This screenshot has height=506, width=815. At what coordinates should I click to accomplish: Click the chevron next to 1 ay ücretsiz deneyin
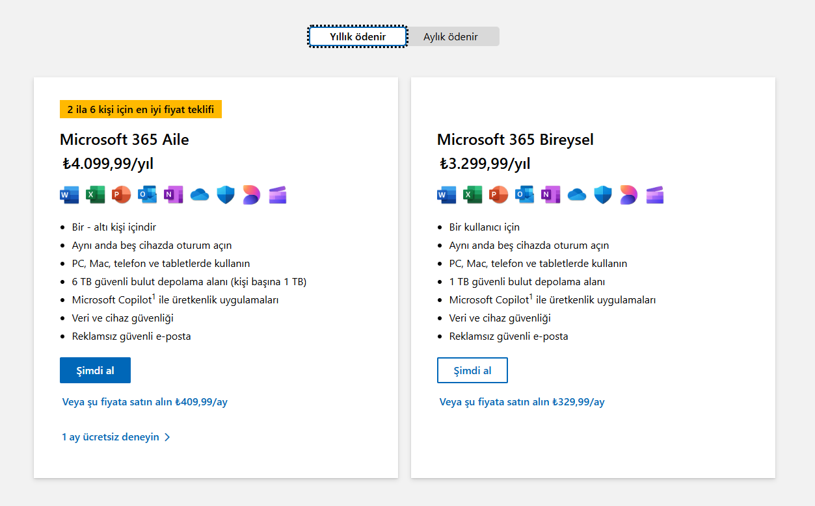point(167,437)
